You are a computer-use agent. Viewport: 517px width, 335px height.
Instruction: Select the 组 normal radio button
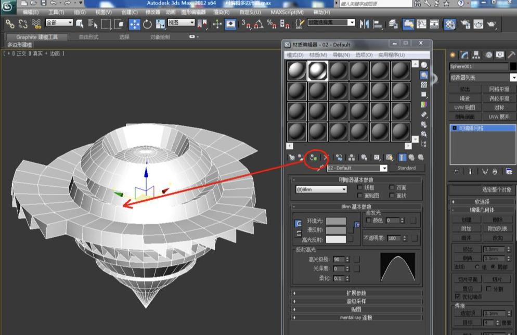pyautogui.click(x=477, y=267)
